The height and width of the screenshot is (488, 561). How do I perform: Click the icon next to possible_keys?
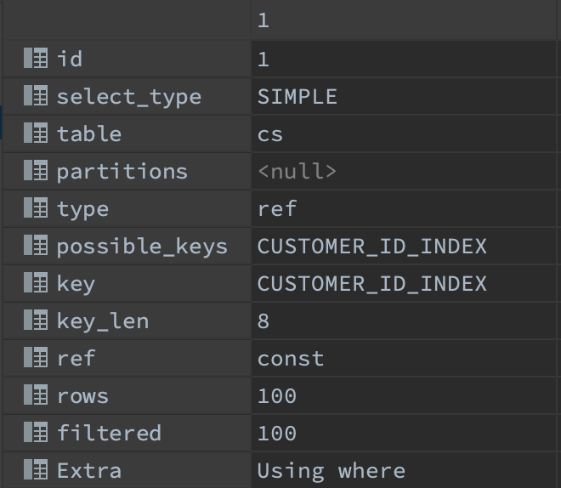coord(35,246)
